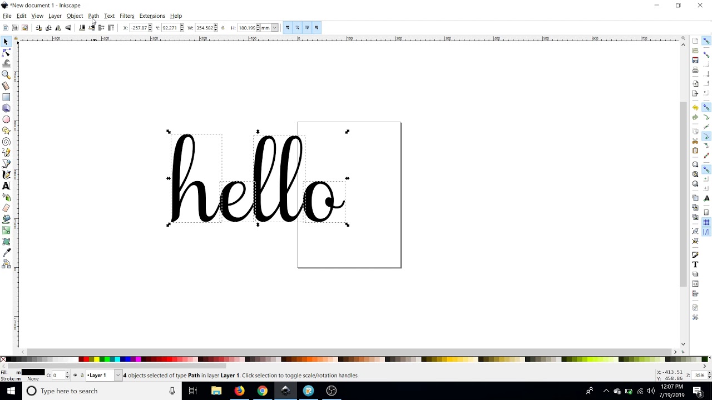Toggle snap to guides button
The height and width of the screenshot is (400, 712).
point(706,232)
